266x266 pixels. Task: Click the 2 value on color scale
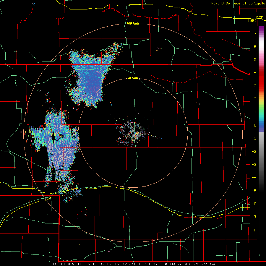pyautogui.click(x=255, y=99)
